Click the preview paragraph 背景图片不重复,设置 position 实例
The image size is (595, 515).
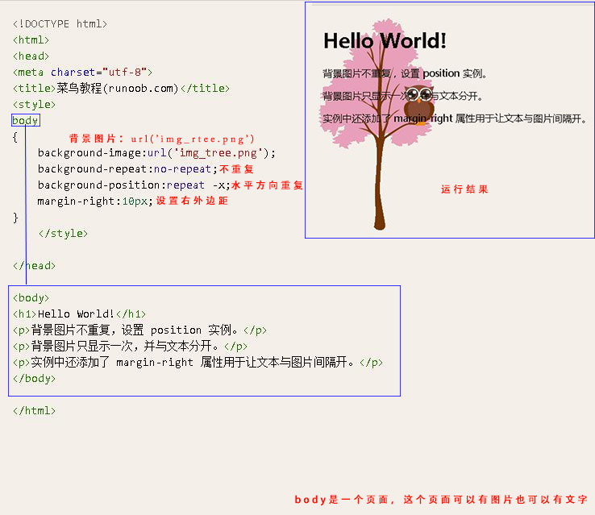405,73
